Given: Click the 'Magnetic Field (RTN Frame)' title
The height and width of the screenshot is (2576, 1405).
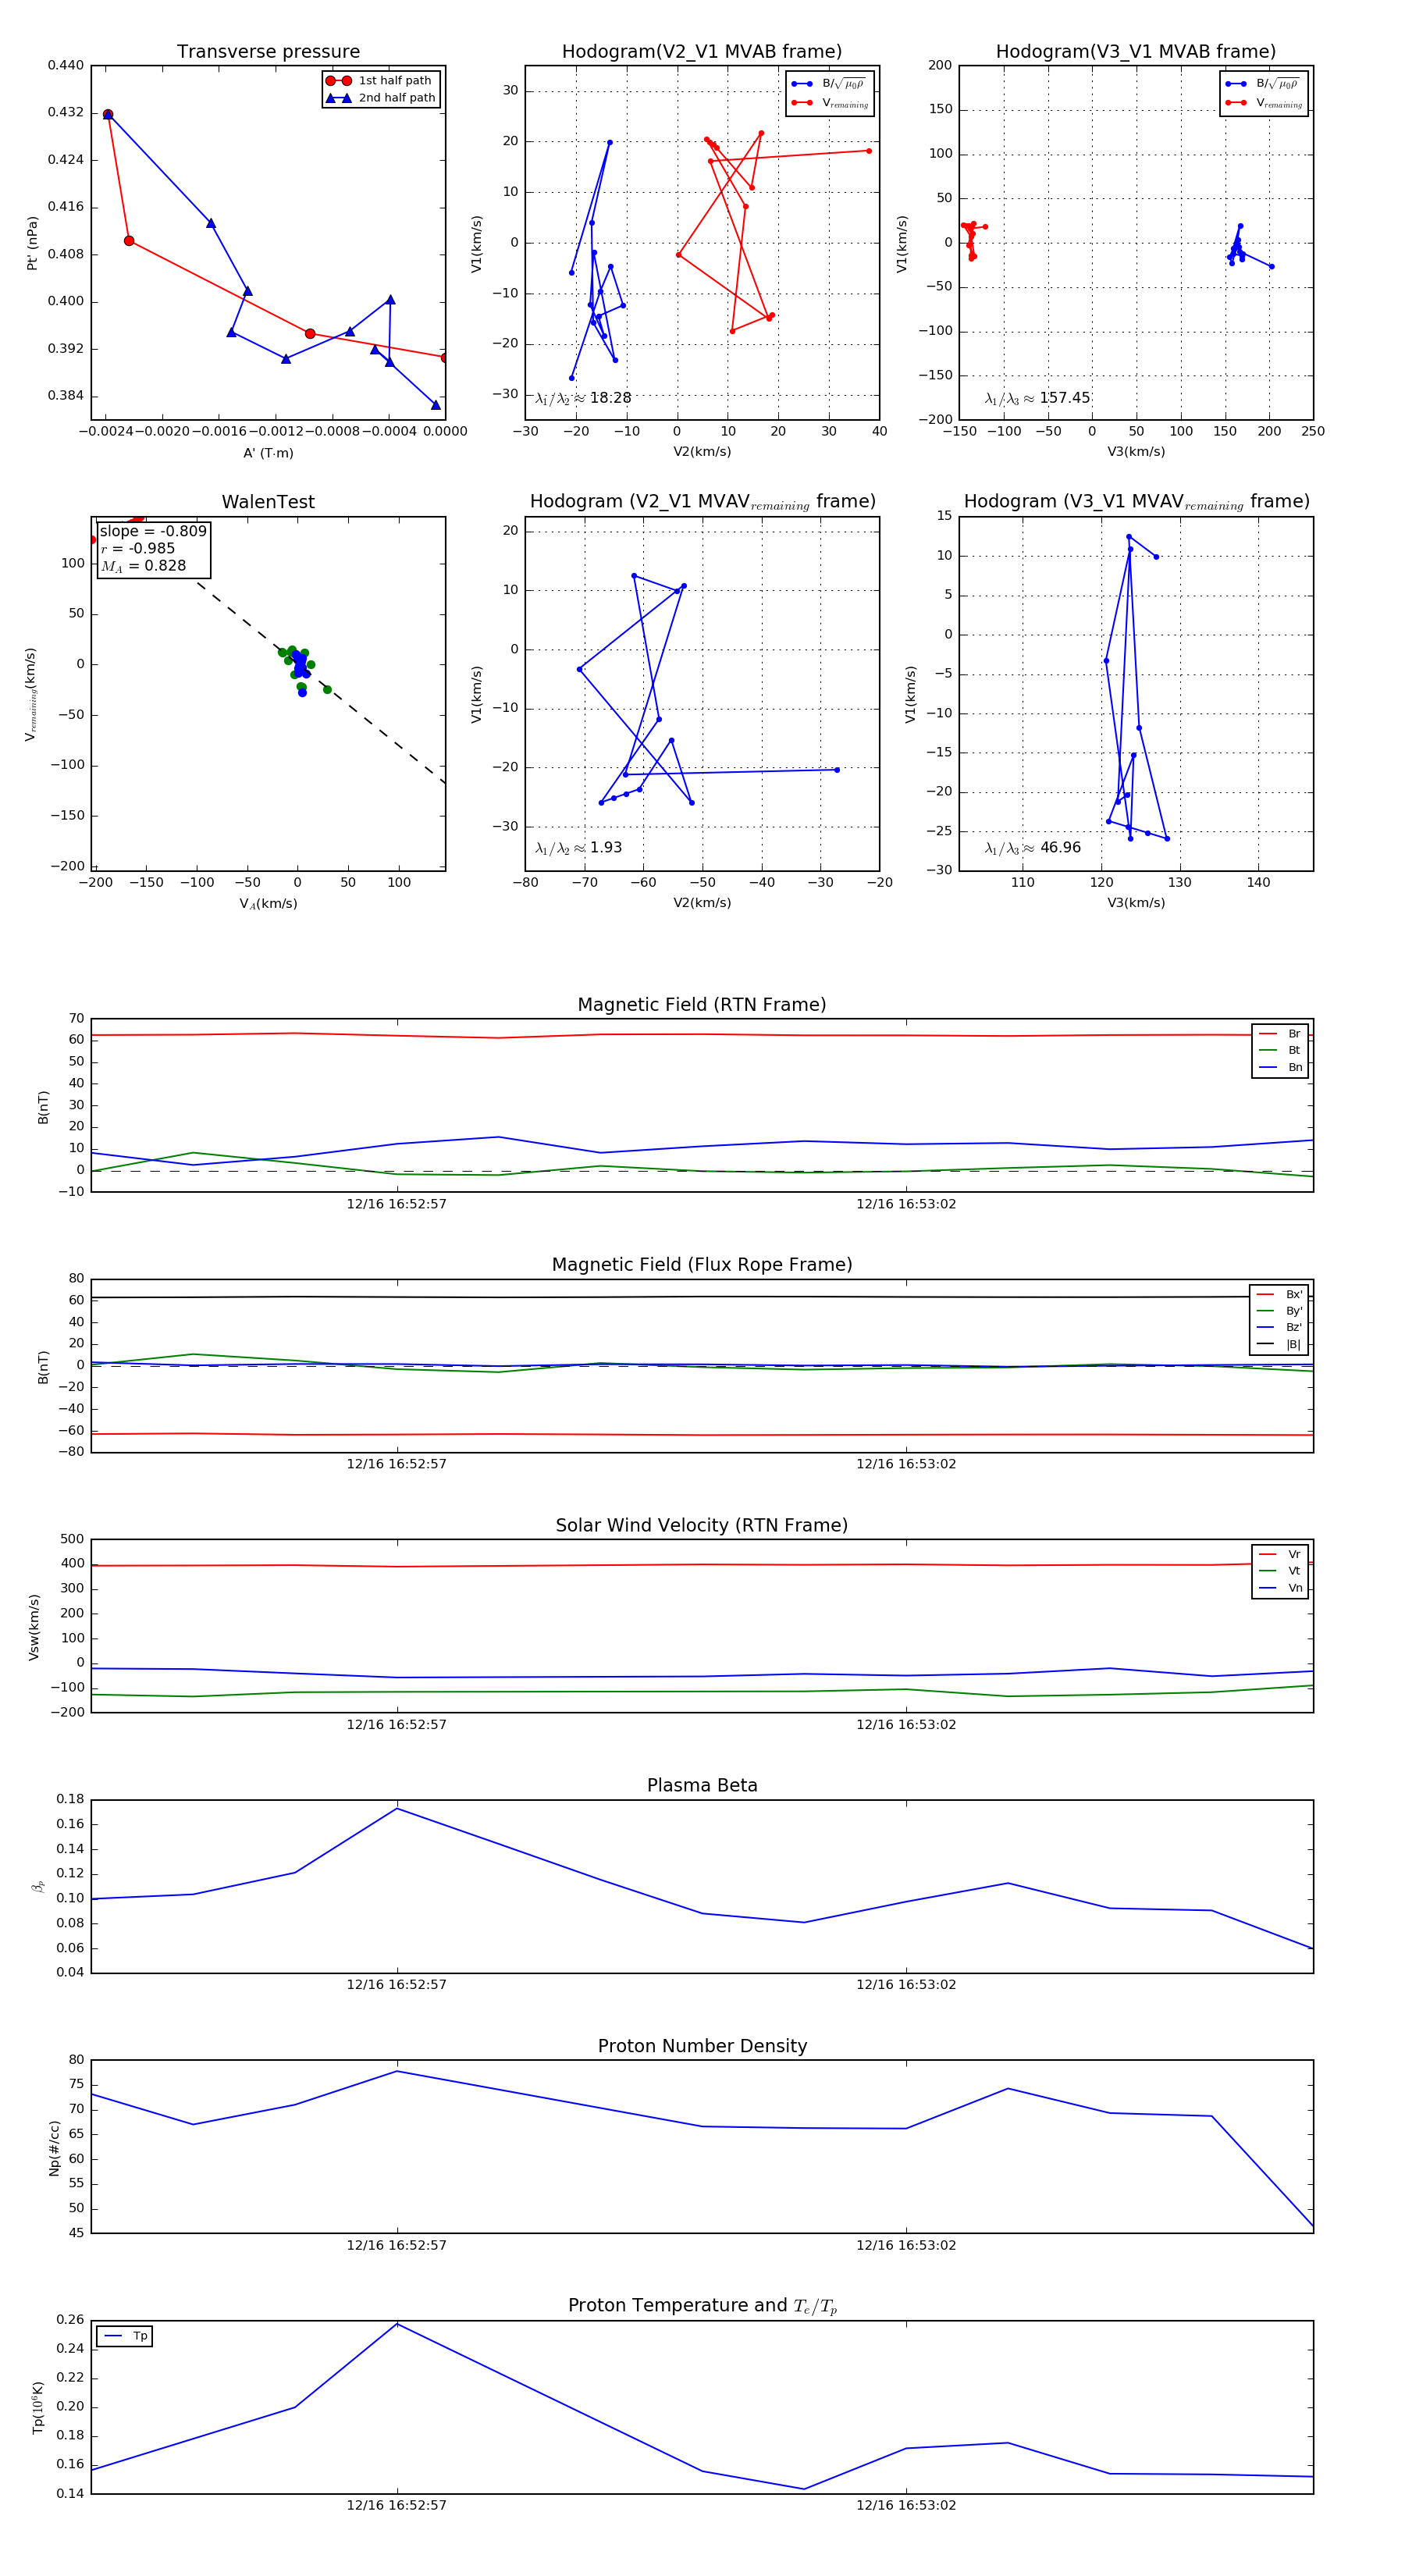Looking at the screenshot, I should point(702,1005).
